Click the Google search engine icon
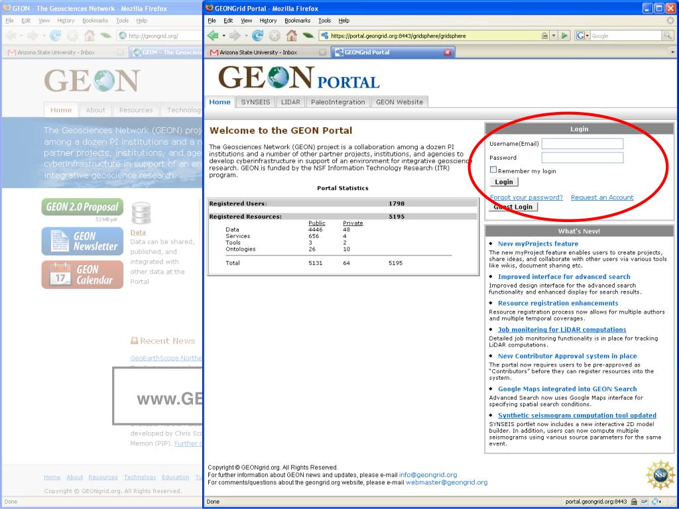This screenshot has height=509, width=679. 580,36
